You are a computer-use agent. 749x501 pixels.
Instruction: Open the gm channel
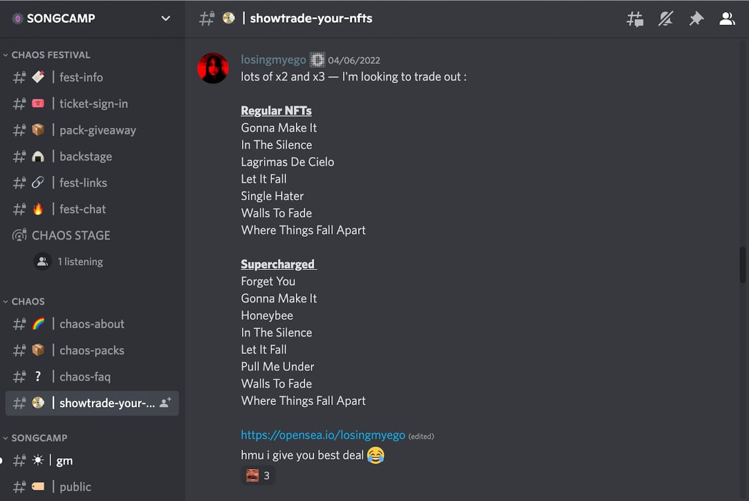(x=64, y=461)
